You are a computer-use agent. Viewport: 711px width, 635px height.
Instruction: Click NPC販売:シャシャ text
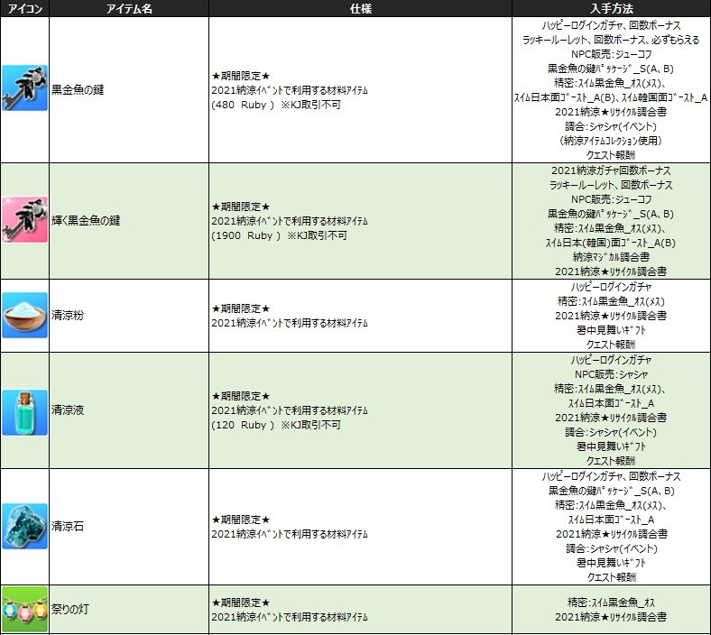(611, 374)
